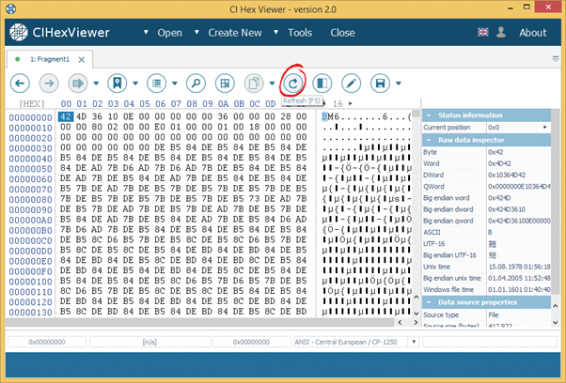Collapse the Raw data inspector section
Screen dimensions: 566x383
click(429, 140)
